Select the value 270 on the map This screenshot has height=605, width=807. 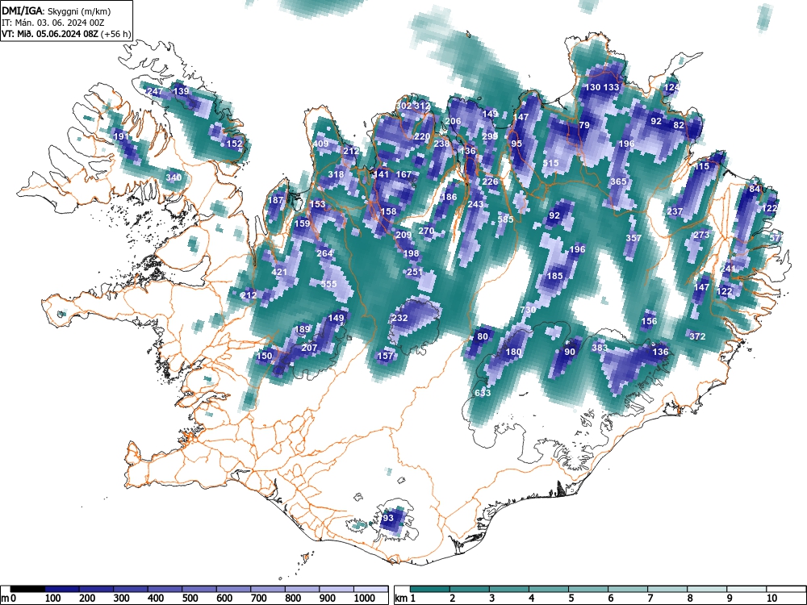click(426, 231)
